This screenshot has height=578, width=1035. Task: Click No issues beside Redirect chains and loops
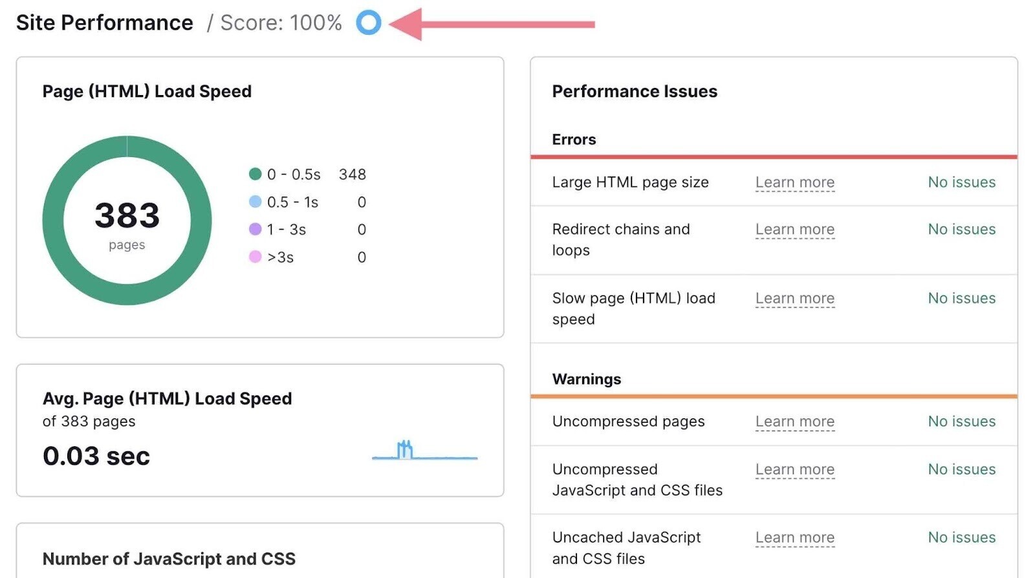click(x=961, y=230)
